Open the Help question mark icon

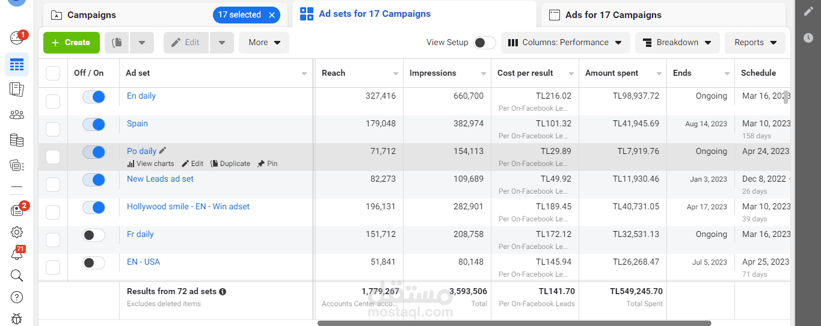coord(17,297)
